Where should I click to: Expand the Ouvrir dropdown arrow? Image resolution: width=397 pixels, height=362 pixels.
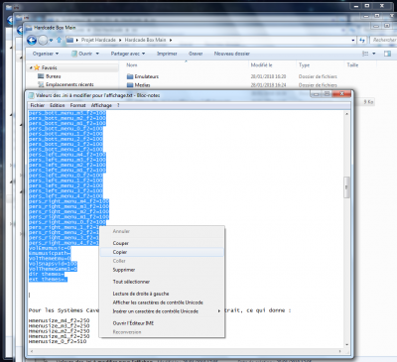click(97, 54)
